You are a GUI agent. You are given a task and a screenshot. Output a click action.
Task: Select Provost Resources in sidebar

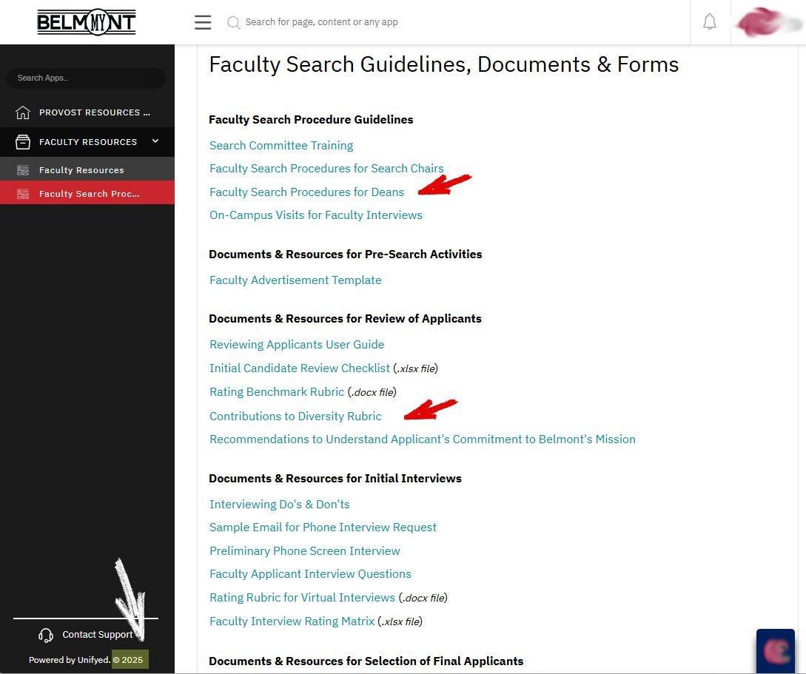pos(87,112)
